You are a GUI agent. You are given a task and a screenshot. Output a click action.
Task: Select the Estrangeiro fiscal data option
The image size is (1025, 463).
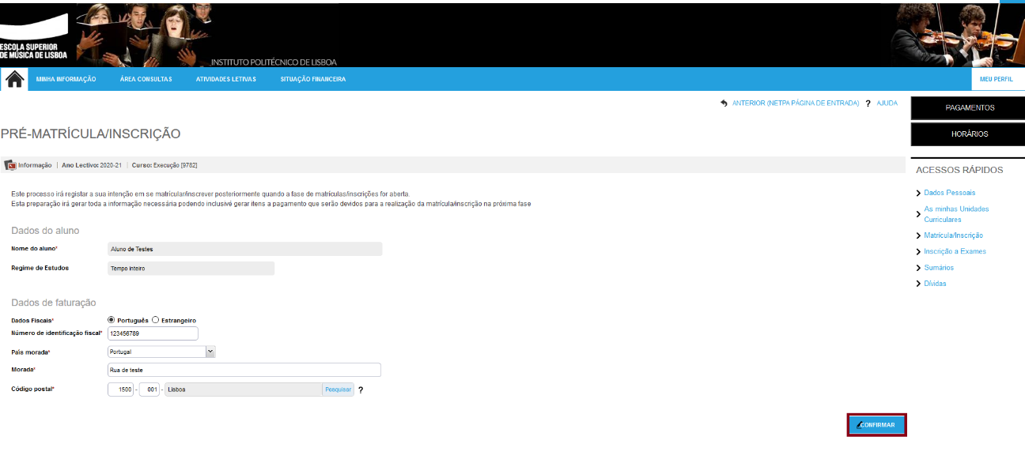coord(156,320)
